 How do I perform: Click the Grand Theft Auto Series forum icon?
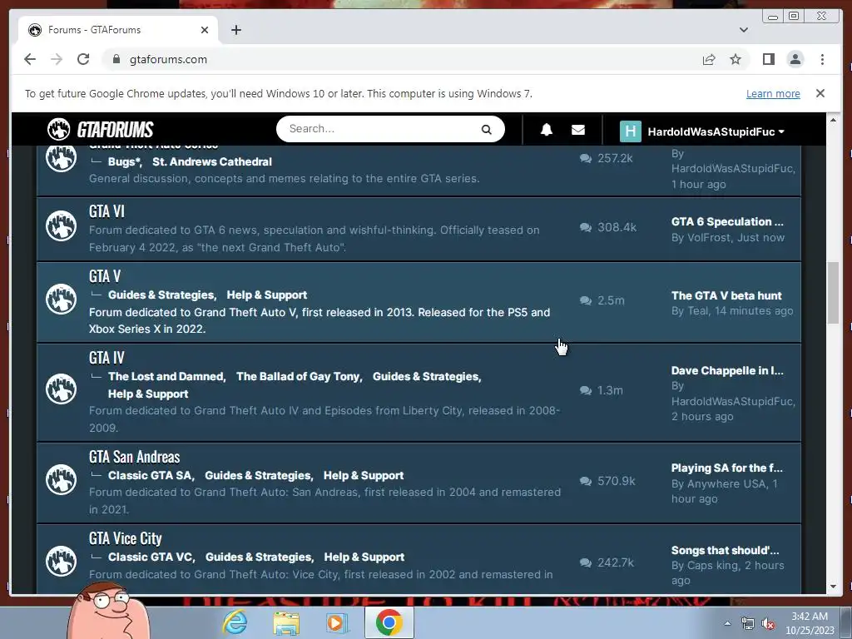pyautogui.click(x=62, y=158)
